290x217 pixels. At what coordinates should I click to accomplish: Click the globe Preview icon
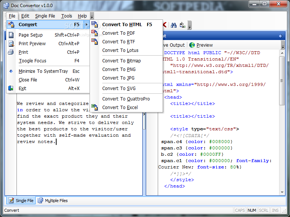192,45
